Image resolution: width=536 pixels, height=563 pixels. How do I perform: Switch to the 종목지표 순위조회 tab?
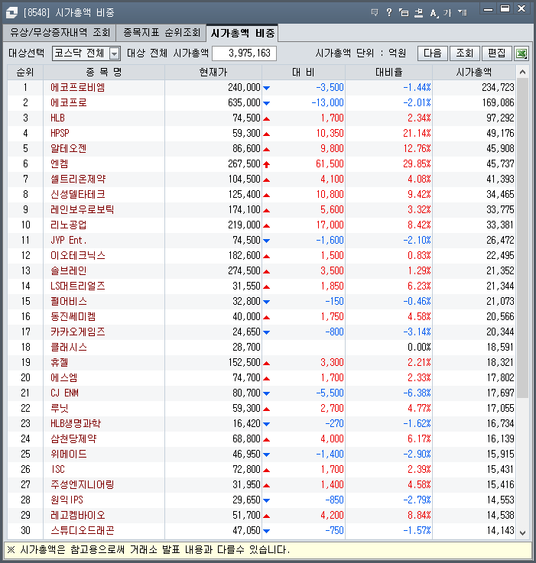click(161, 33)
